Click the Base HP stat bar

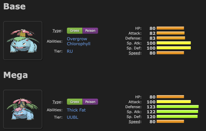click(170, 28)
